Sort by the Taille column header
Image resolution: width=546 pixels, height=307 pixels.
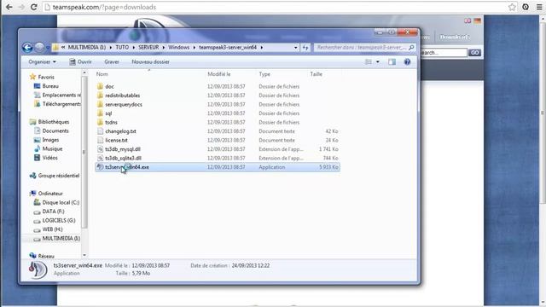[x=316, y=74]
